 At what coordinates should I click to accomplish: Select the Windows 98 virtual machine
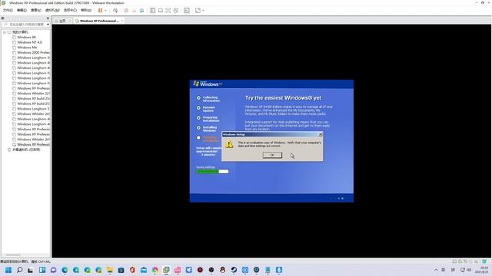click(x=26, y=38)
